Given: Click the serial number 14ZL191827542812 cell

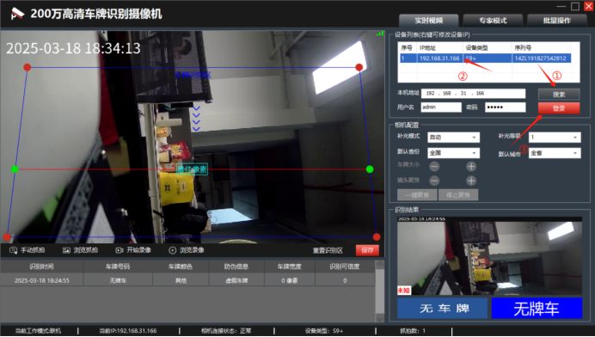Looking at the screenshot, I should (x=540, y=58).
